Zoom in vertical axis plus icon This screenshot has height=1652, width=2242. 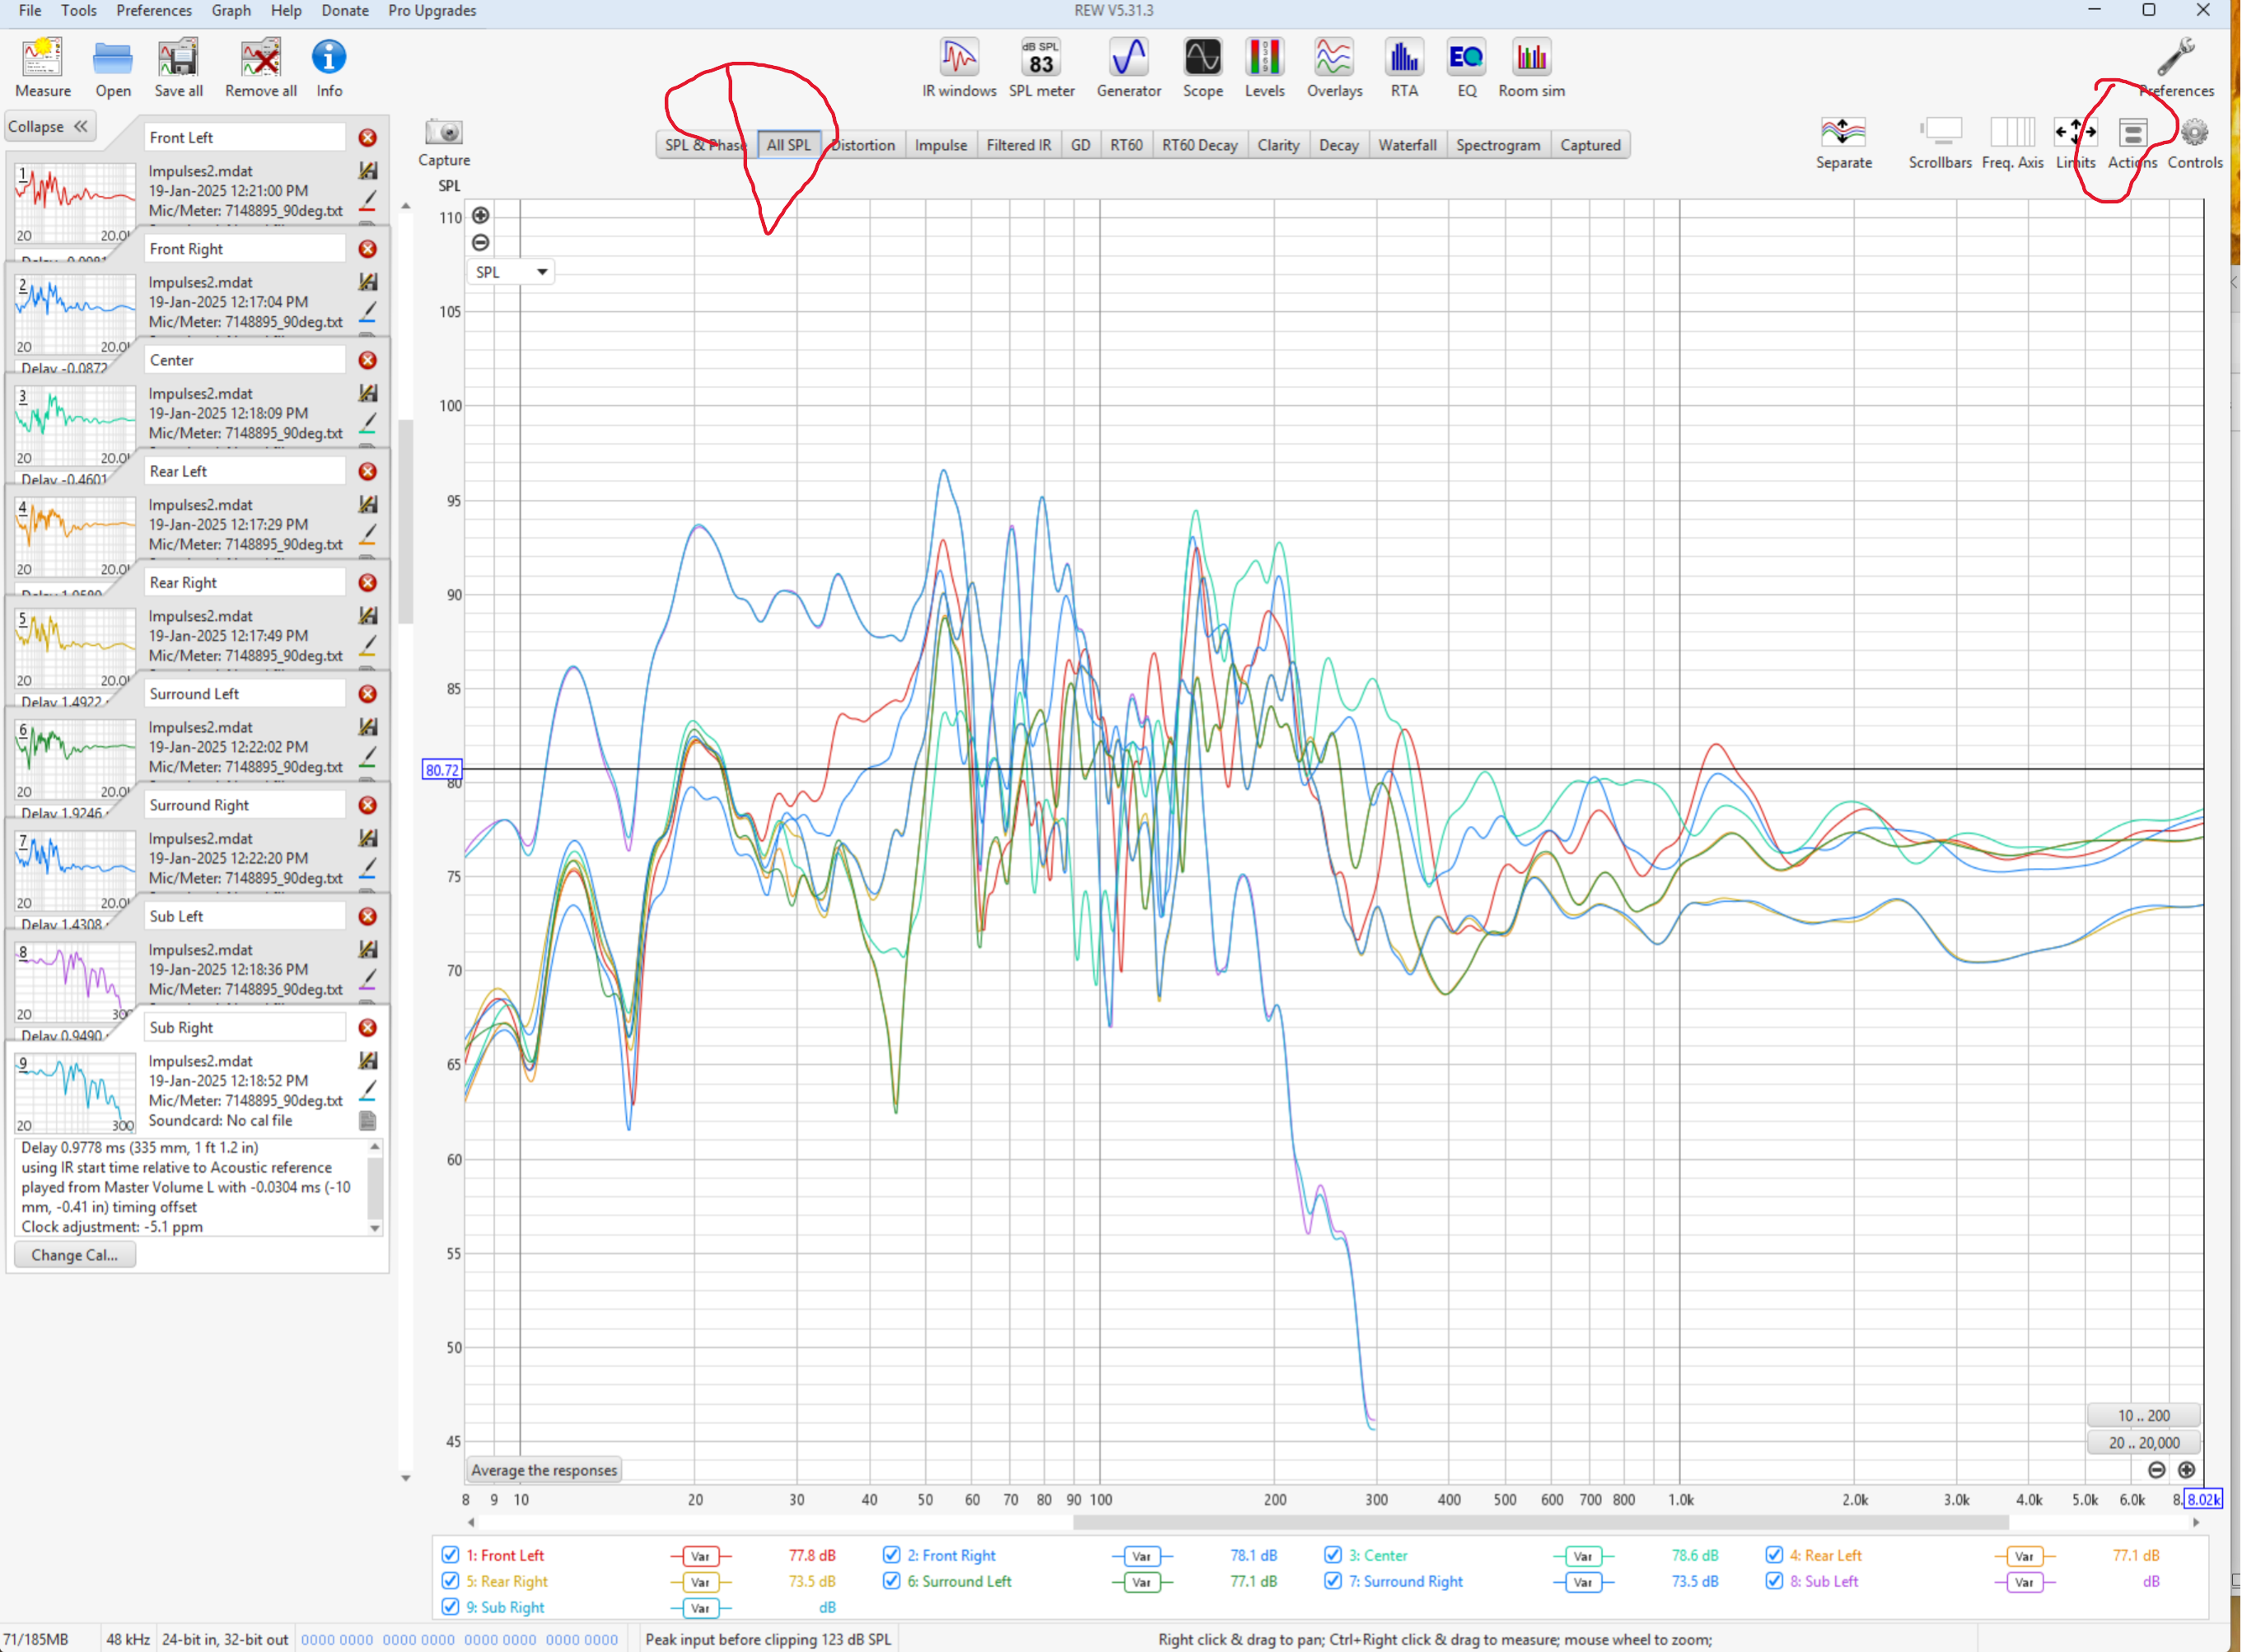point(481,215)
